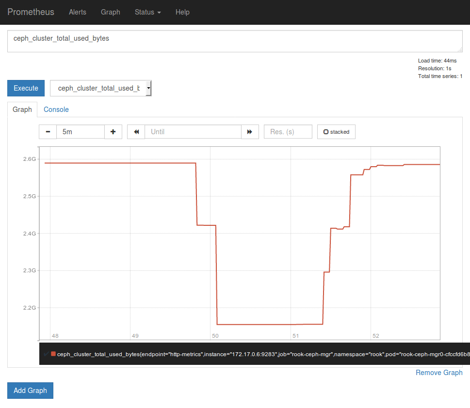The image size is (470, 408).
Task: Open the Help page
Action: coord(182,12)
